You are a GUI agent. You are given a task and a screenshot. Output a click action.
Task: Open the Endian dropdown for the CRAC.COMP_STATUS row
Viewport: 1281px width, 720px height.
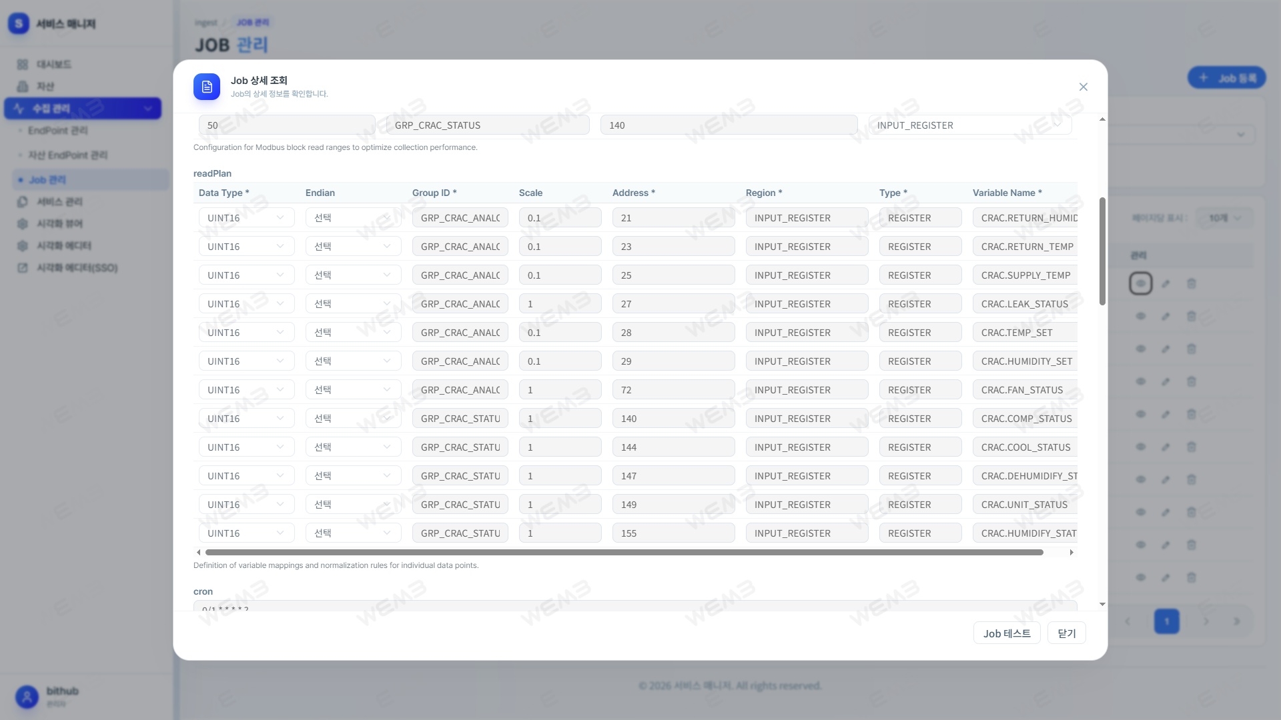click(354, 419)
